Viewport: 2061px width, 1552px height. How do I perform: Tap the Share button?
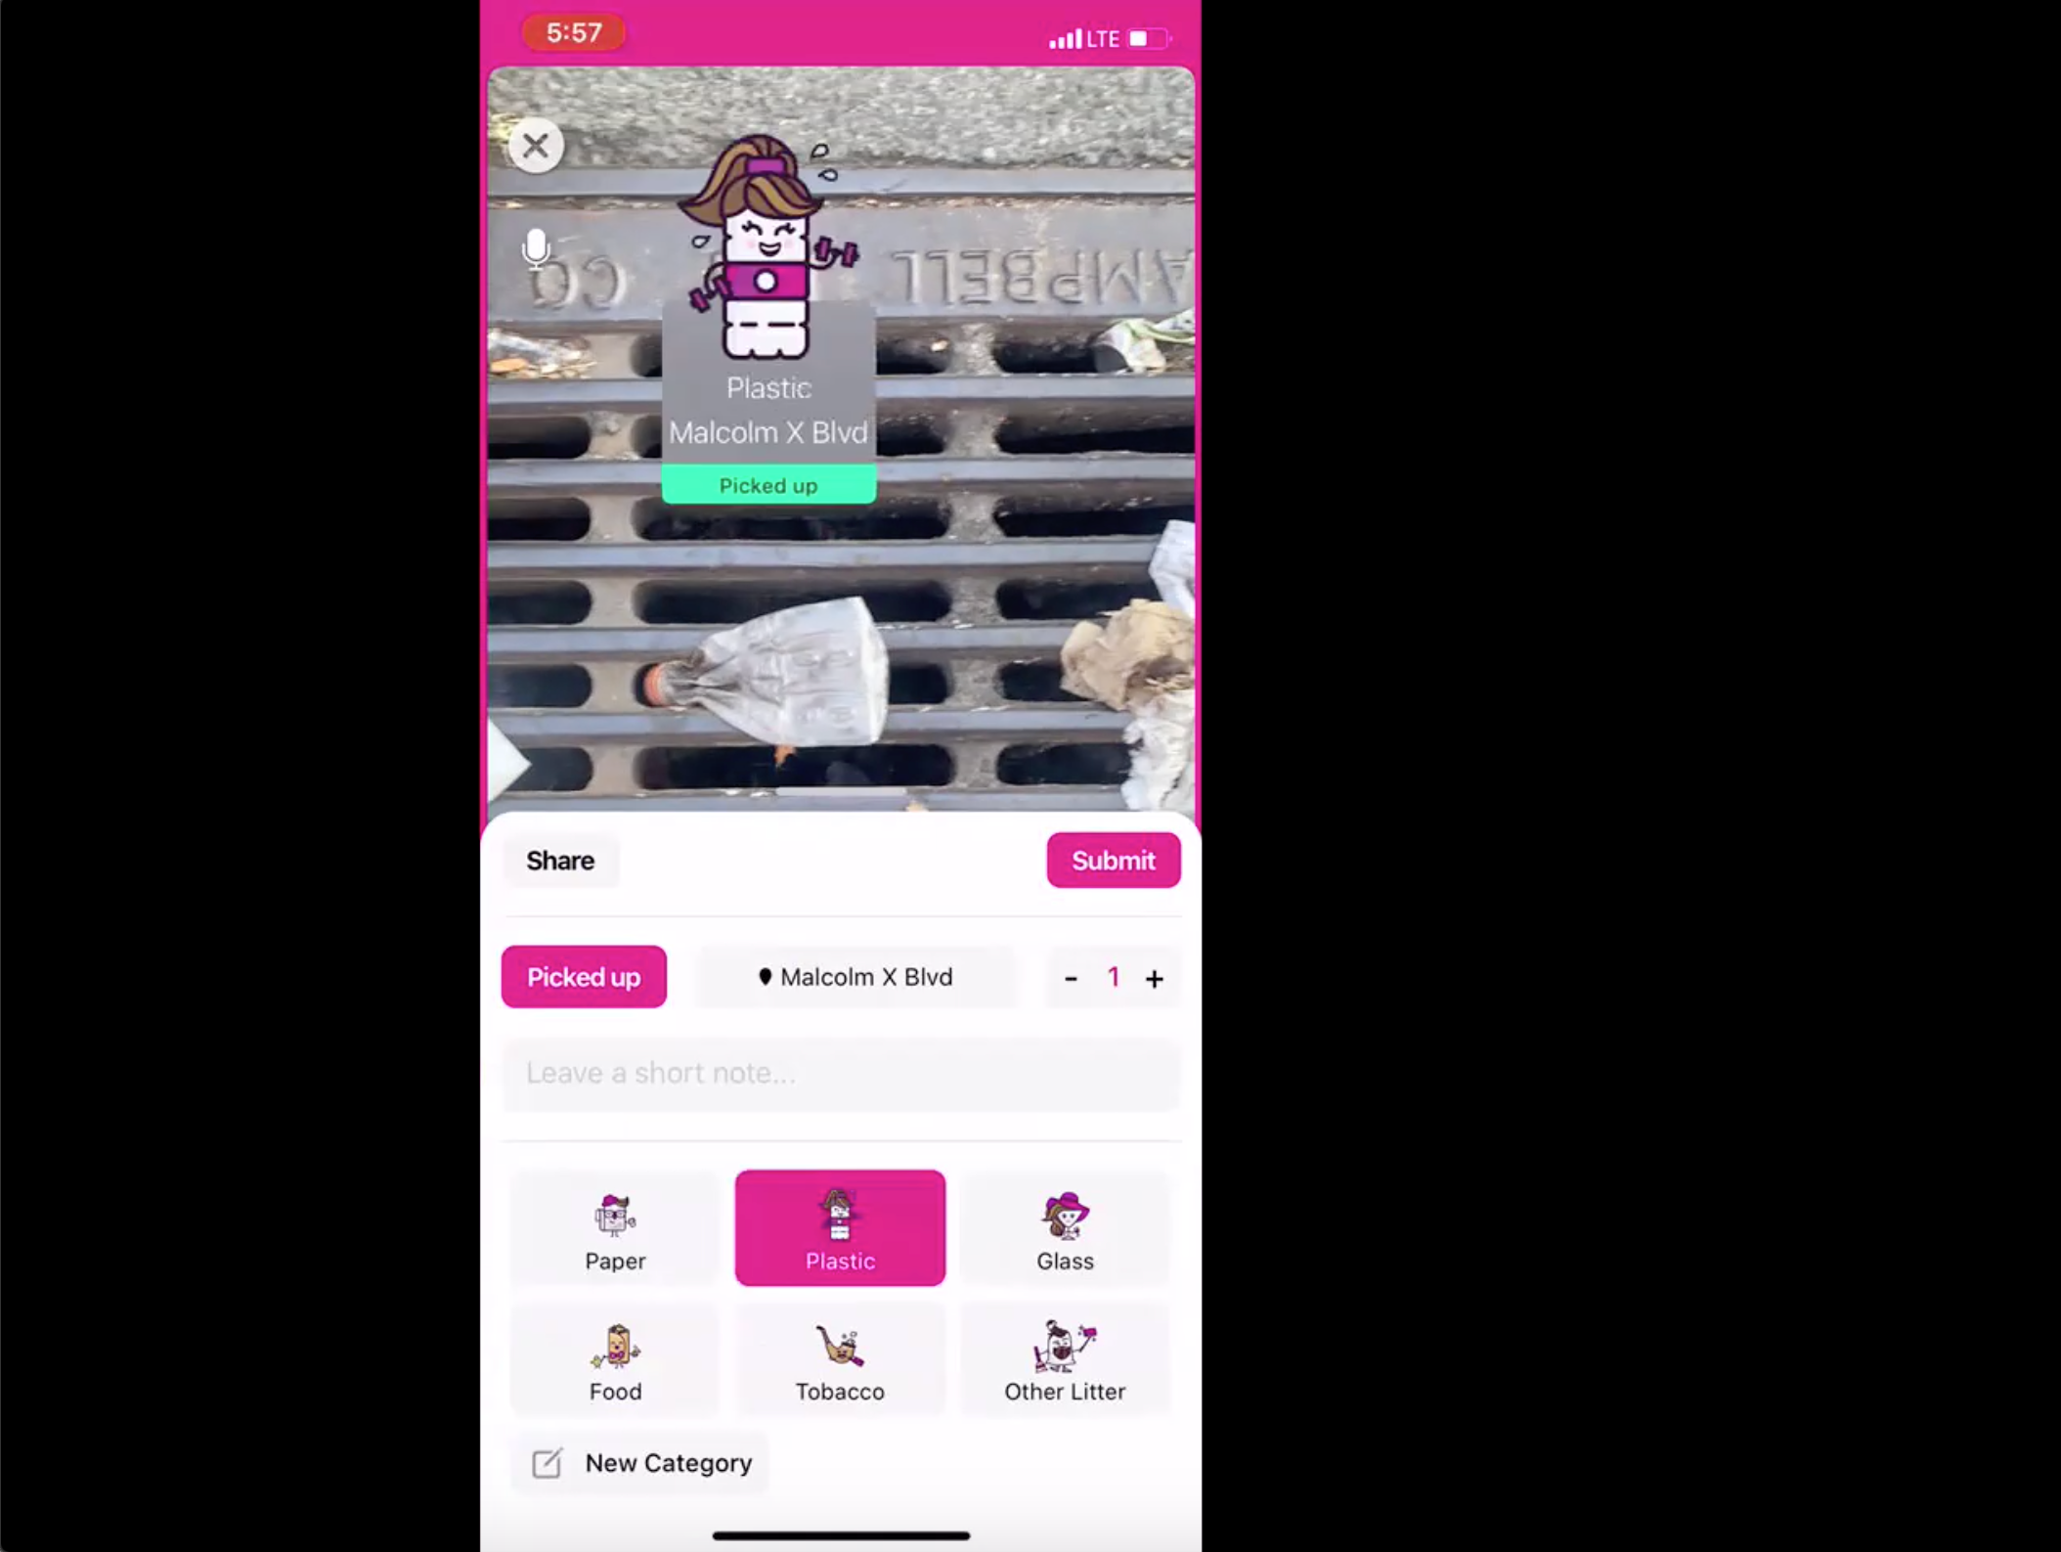(559, 861)
